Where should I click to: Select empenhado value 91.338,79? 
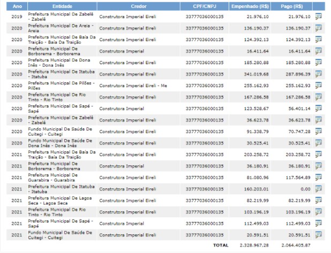(258, 132)
